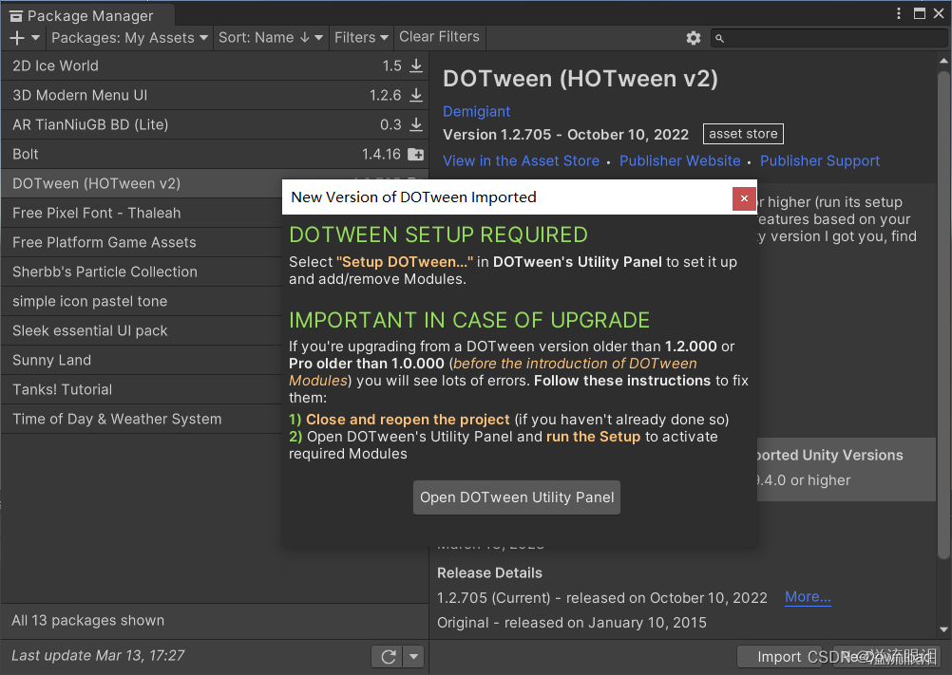
Task: Select the Sunny Land package
Action: tap(143, 360)
